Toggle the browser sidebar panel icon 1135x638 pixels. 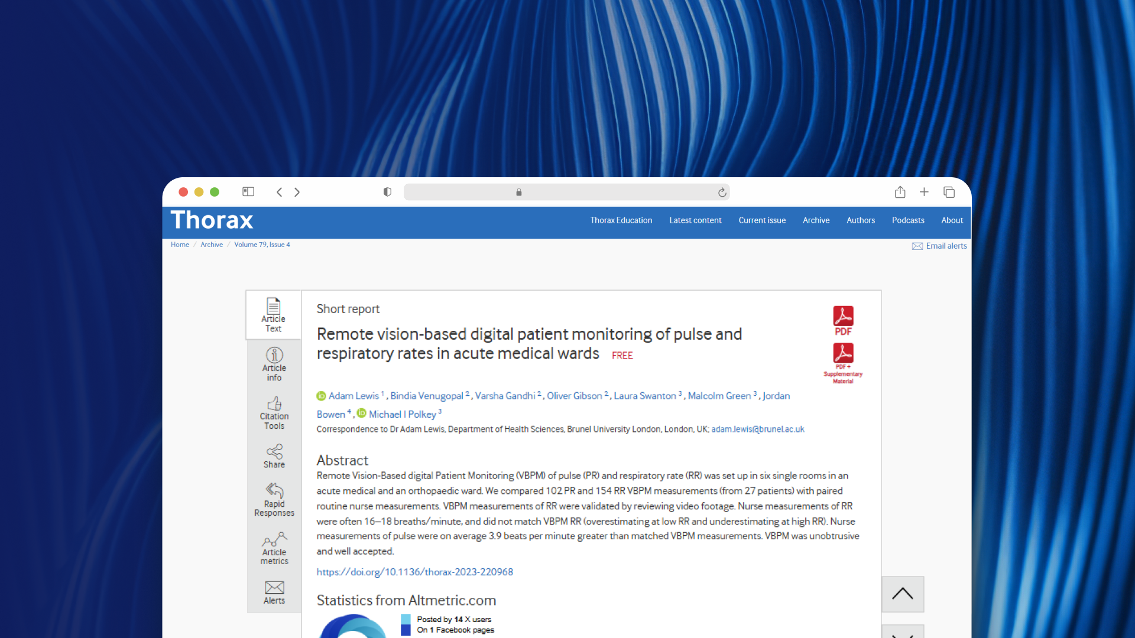pos(248,191)
